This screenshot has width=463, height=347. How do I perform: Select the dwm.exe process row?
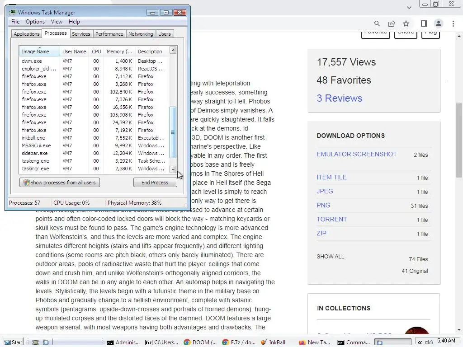point(94,61)
